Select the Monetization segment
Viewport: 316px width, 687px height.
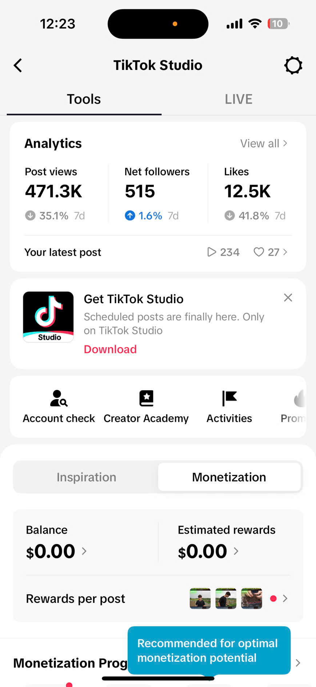coord(229,477)
